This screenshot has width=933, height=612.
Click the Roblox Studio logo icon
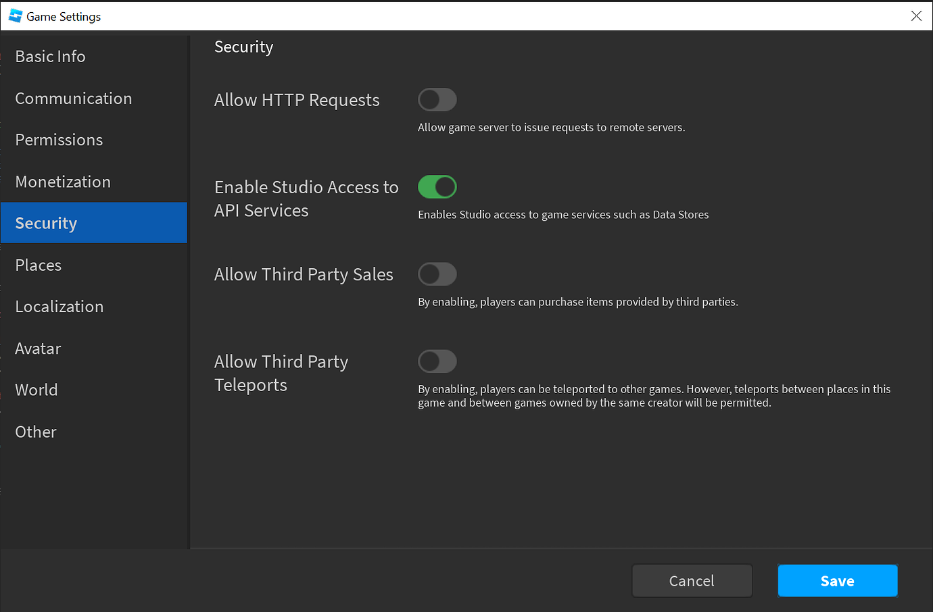pos(15,16)
